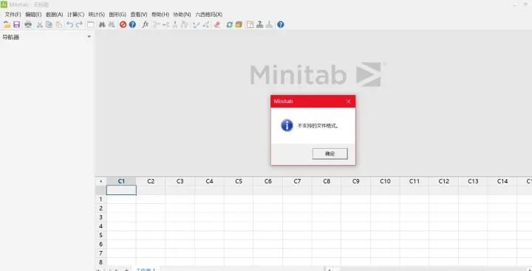This screenshot has width=532, height=271.
Task: Click the green stamp icon with question mark
Action: tap(260, 25)
